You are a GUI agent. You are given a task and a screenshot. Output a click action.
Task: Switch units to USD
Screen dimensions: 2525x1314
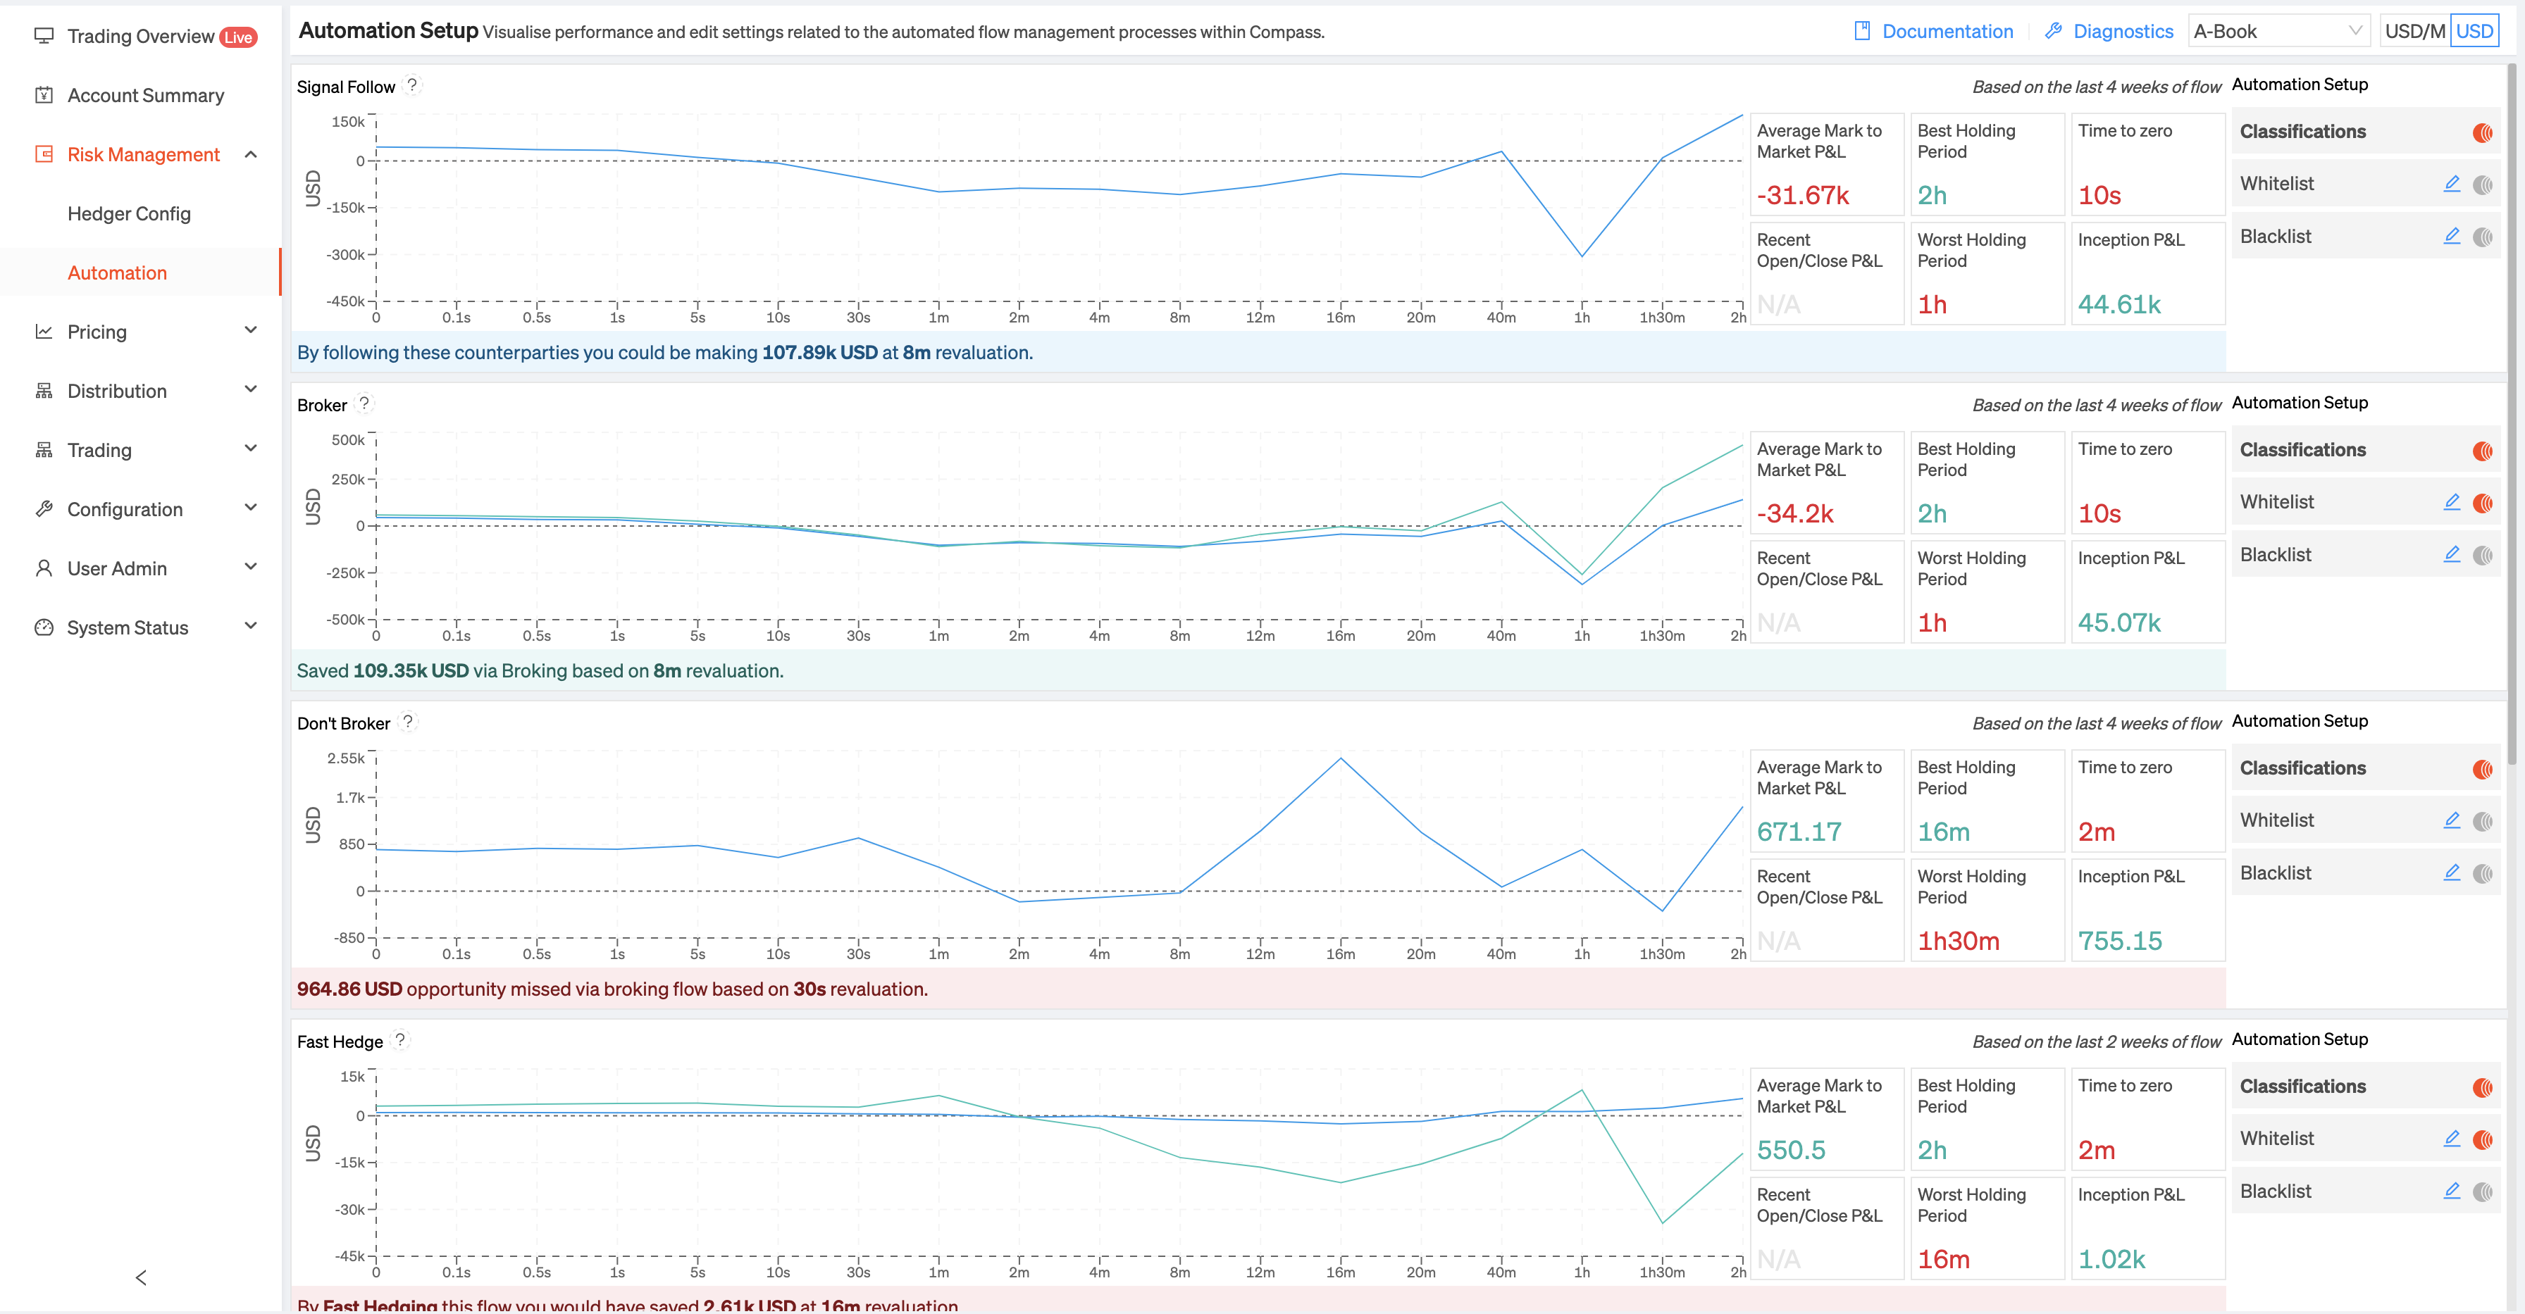coord(2474,32)
